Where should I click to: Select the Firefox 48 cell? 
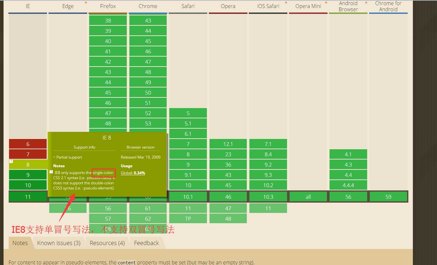(x=108, y=123)
